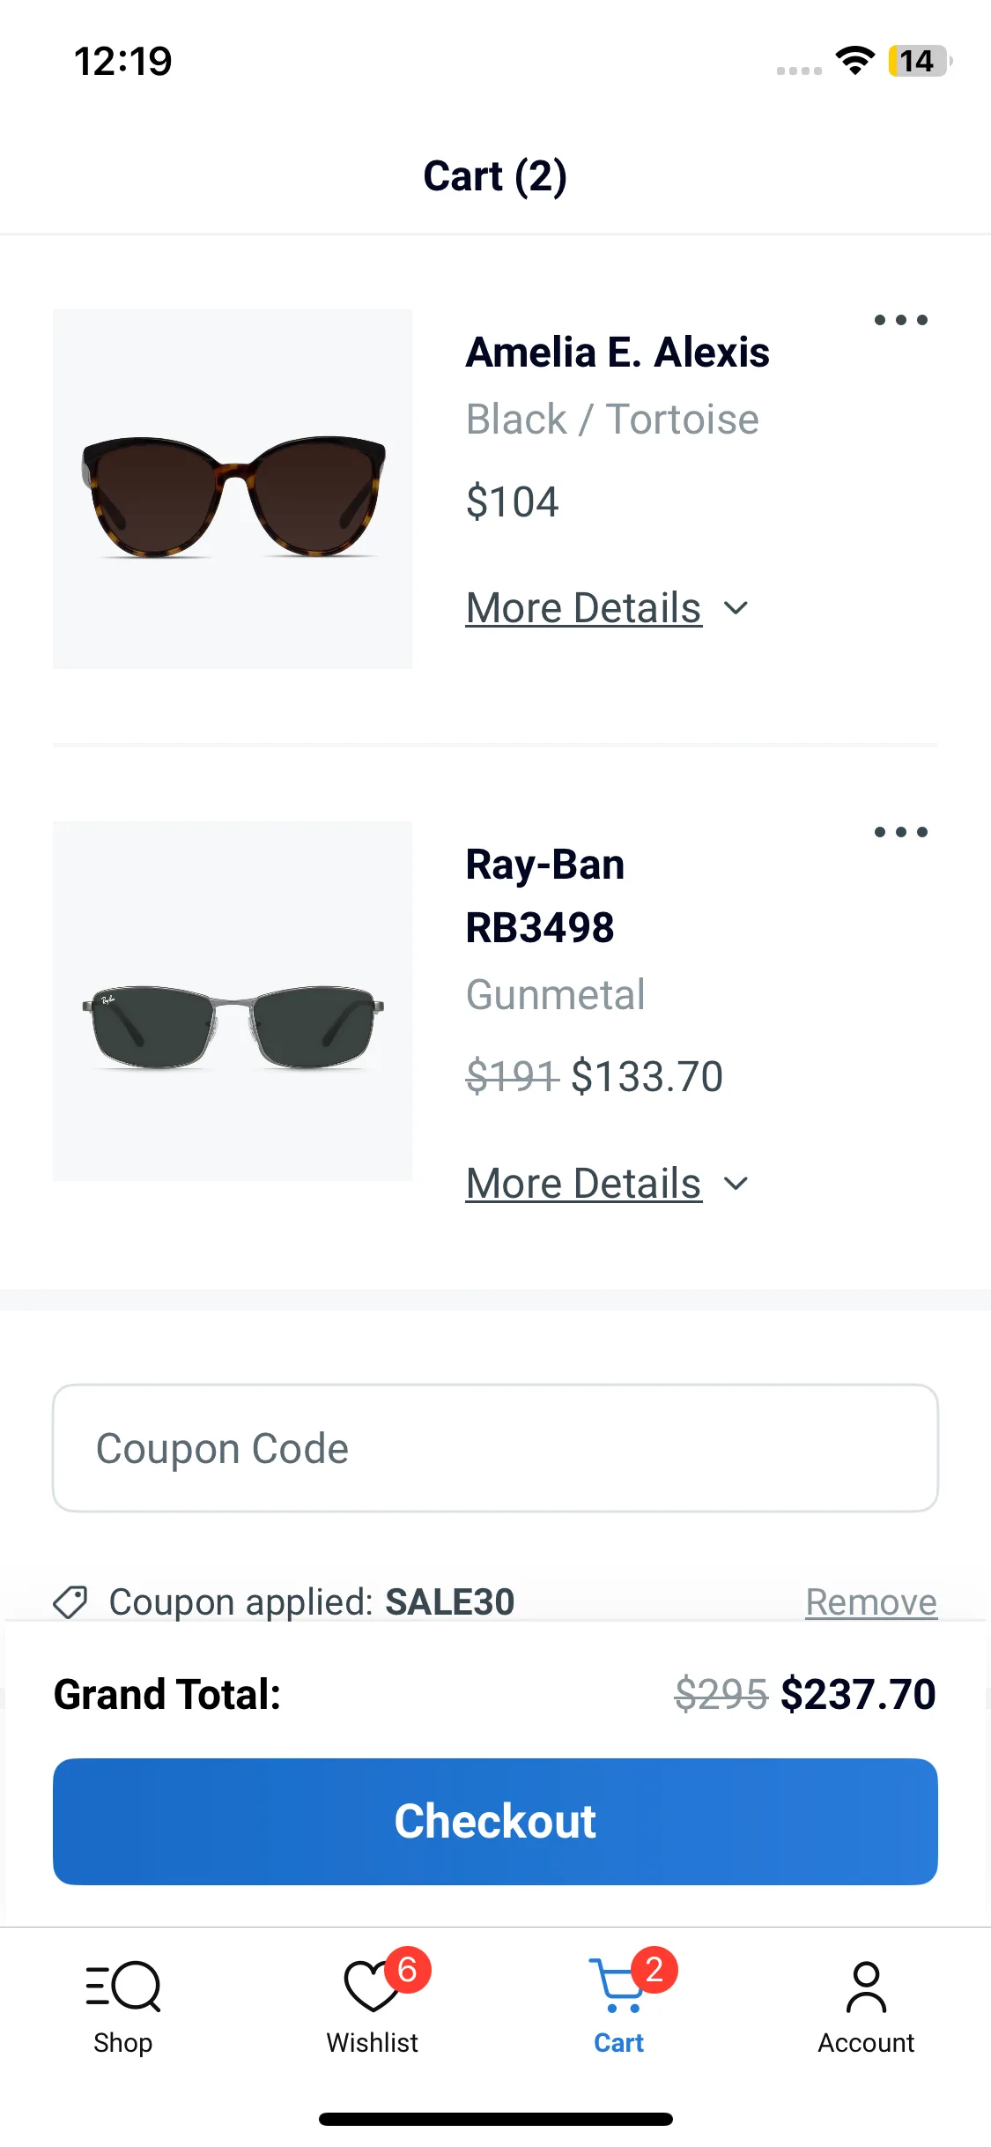Click chevron beside Ray-Ban More Details

pos(736,1184)
